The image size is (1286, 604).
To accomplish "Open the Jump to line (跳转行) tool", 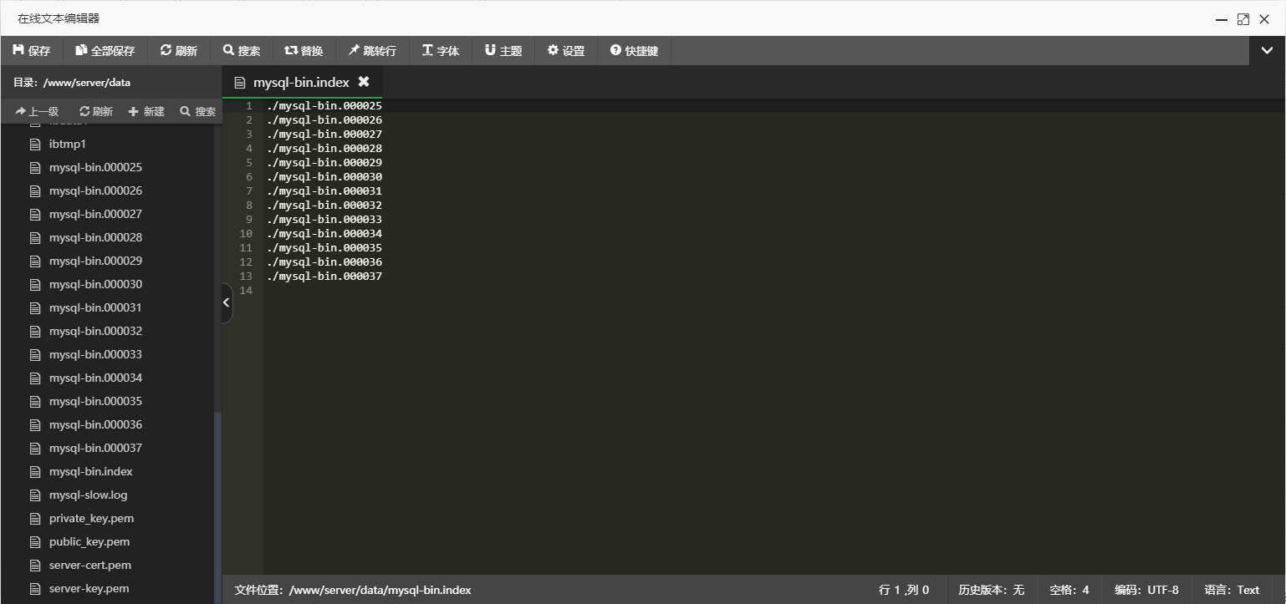I will pos(373,51).
